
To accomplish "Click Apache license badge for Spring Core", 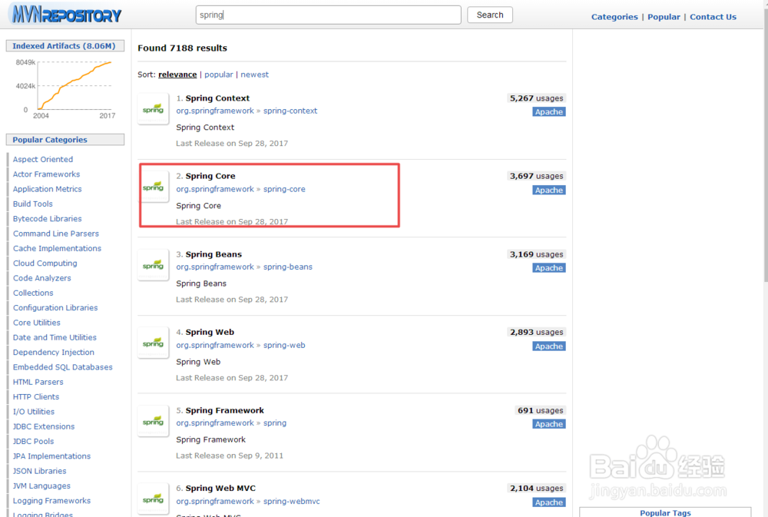I will 549,191.
